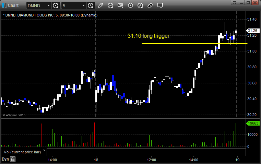Open the time template clock menu
This screenshot has width=261, height=164.
tap(91, 5)
